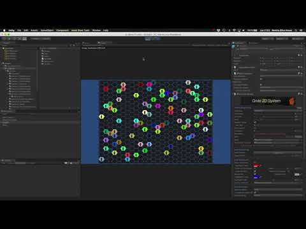
Task: Open the Apple menu
Action: pyautogui.click(x=4, y=31)
